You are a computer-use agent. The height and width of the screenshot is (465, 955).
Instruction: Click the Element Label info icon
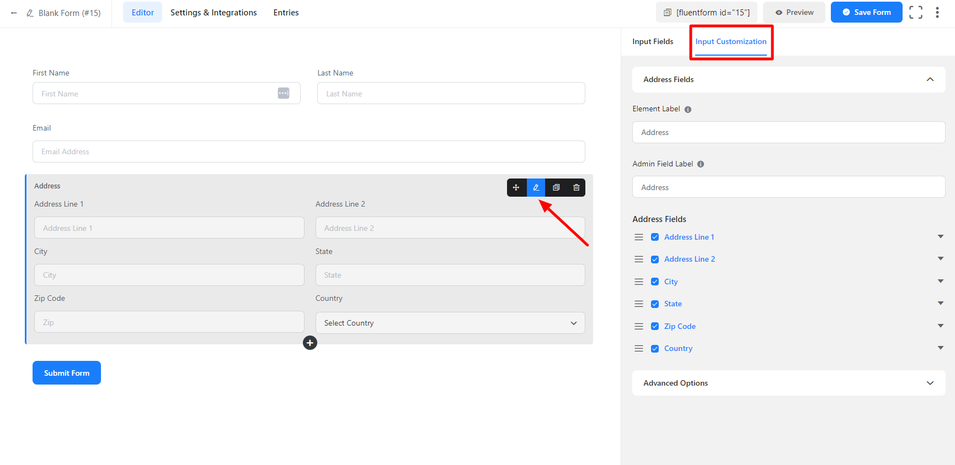tap(688, 109)
